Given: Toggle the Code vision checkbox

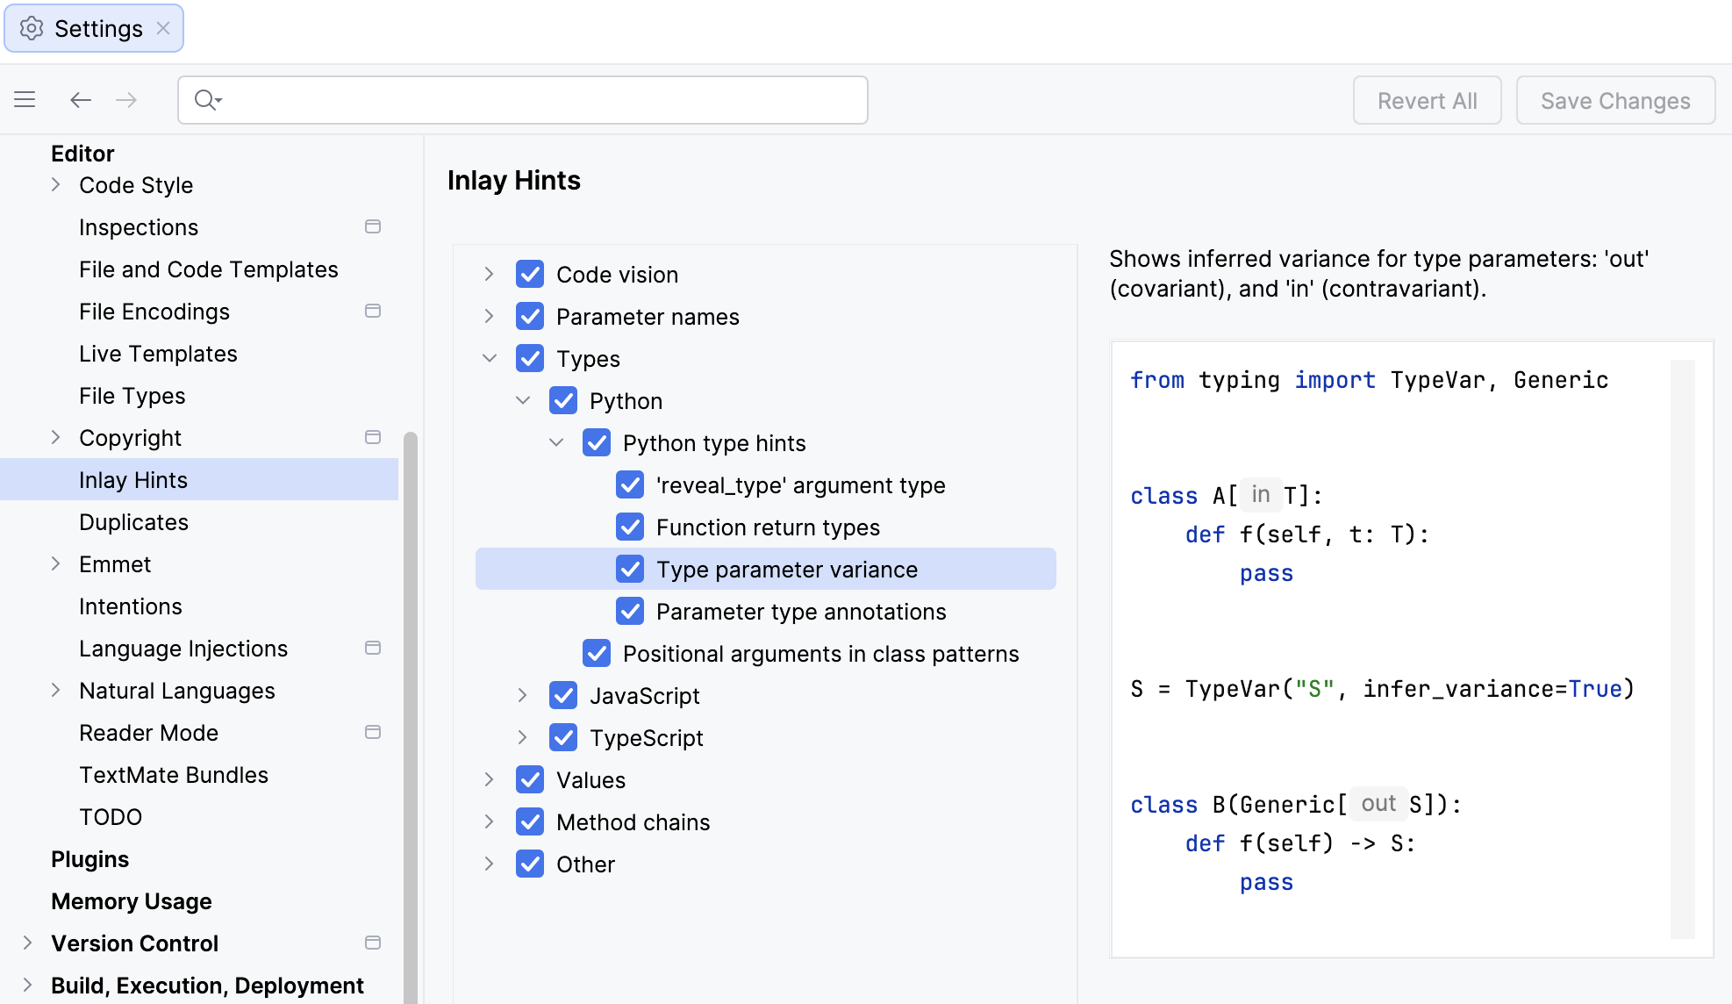Looking at the screenshot, I should click(x=530, y=275).
